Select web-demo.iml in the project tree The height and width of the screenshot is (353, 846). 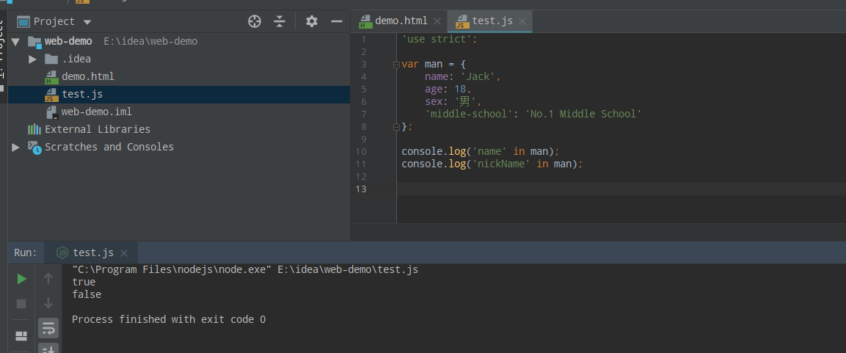pyautogui.click(x=96, y=112)
